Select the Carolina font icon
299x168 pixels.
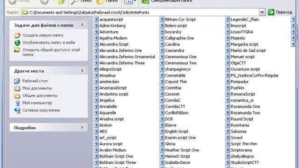coord(162,44)
